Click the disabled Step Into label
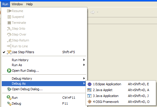Viewport: 157px width, 107px height. click(19, 29)
